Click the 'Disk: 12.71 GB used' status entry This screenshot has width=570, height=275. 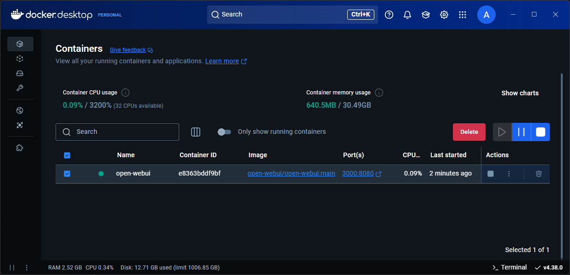170,267
